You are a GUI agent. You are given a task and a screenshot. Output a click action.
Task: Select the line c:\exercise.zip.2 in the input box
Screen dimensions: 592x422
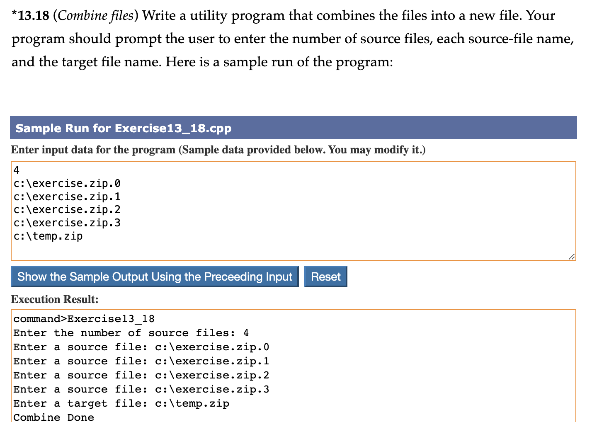[66, 210]
